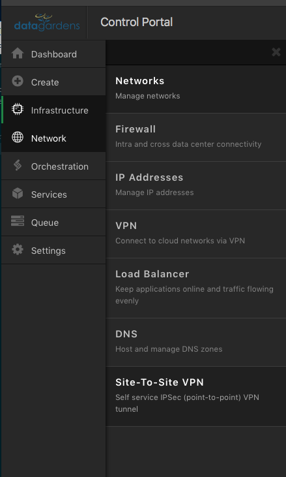Viewport: 286px width, 477px height.
Task: Select the Dashboard label in sidebar
Action: 54,54
